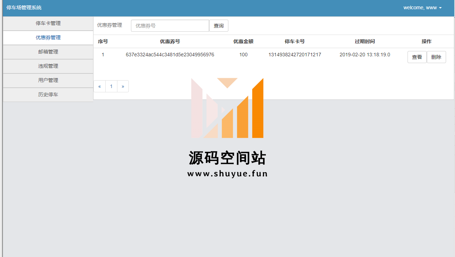Open the 违规管理 sidebar section
The height and width of the screenshot is (257, 455).
[x=48, y=66]
